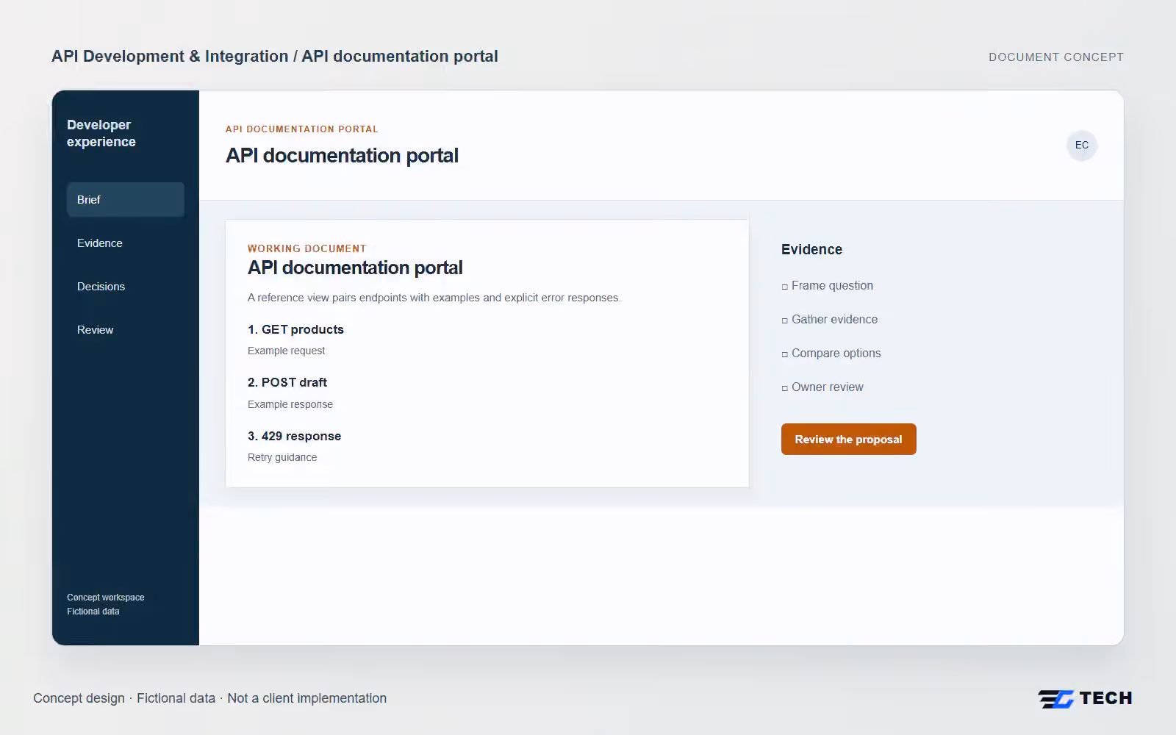Go to Decisions in the sidebar
Viewport: 1176px width, 735px height.
(126, 287)
